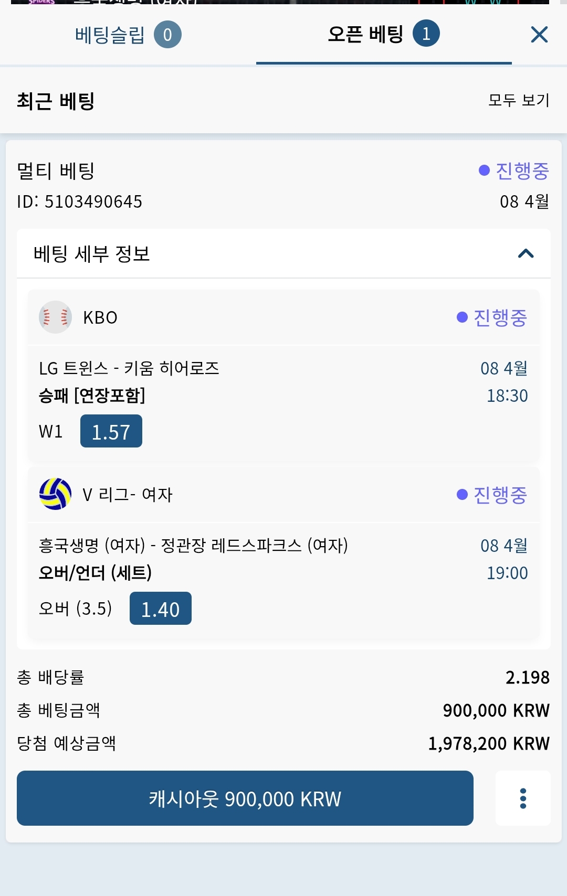Click the 1.40 odds badge
The width and height of the screenshot is (567, 896).
pos(161,609)
